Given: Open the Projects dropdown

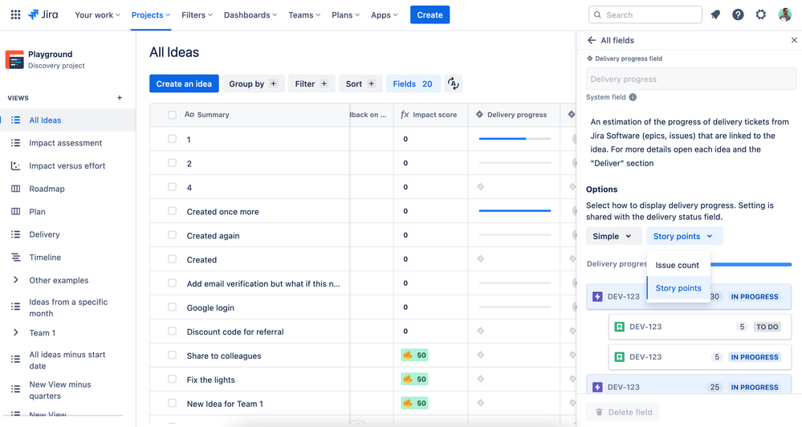Looking at the screenshot, I should pyautogui.click(x=151, y=14).
